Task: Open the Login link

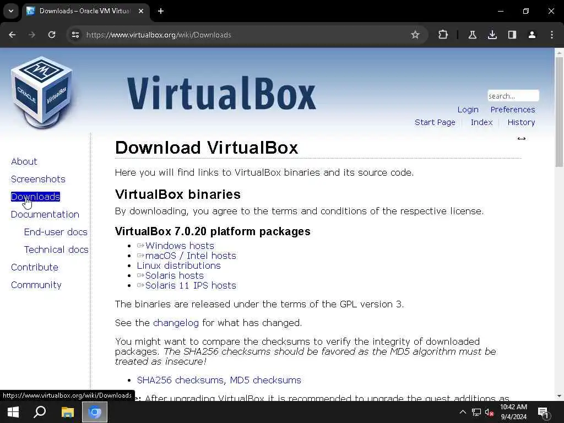Action: [468, 110]
